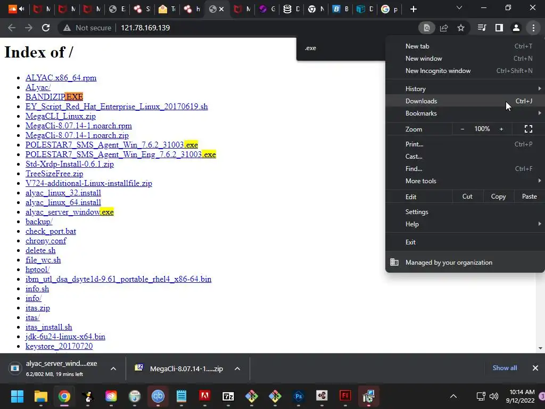
Task: Download BANDIZIP.EXE from the index
Action: pos(54,97)
